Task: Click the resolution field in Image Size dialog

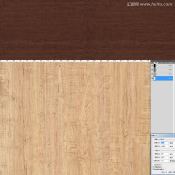Action: tap(164, 161)
